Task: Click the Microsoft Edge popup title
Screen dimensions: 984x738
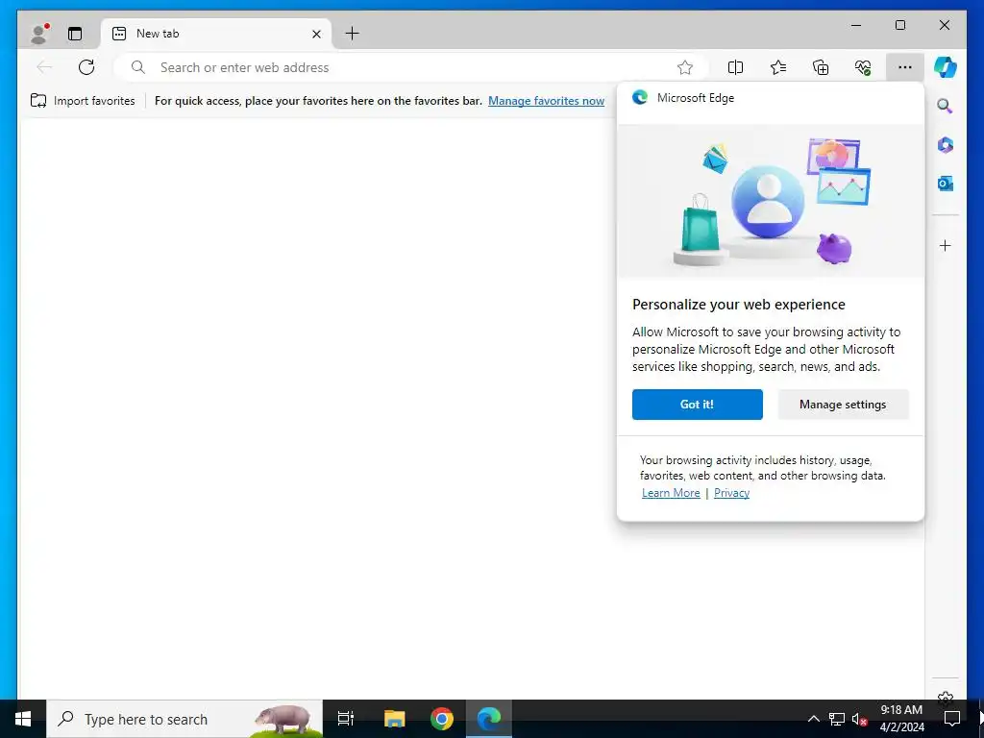Action: click(696, 98)
